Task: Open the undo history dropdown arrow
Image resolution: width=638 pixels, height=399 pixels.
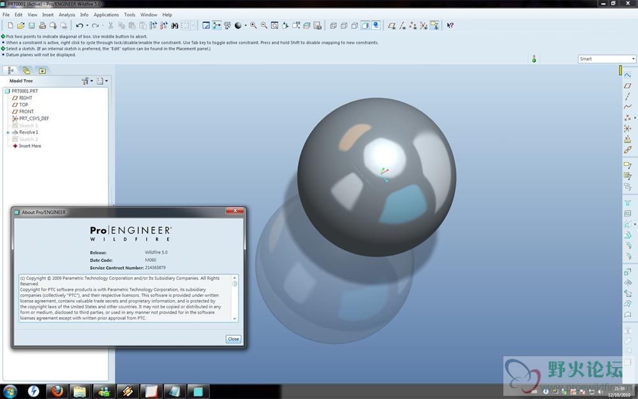Action: click(x=87, y=26)
